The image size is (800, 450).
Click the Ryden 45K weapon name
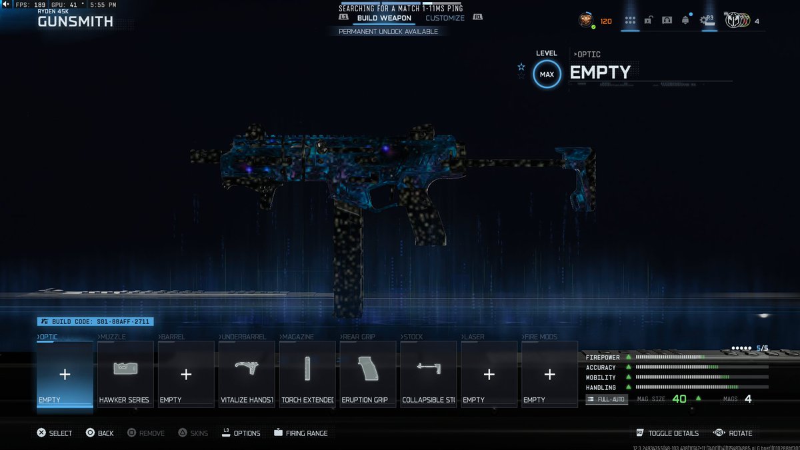point(55,11)
